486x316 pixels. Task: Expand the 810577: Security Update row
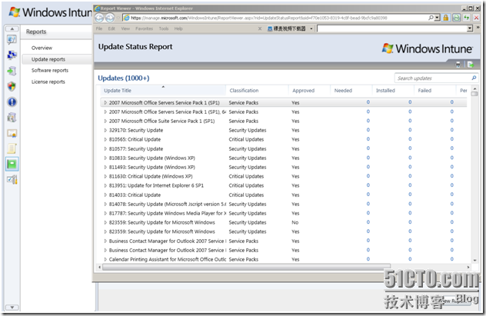105,148
